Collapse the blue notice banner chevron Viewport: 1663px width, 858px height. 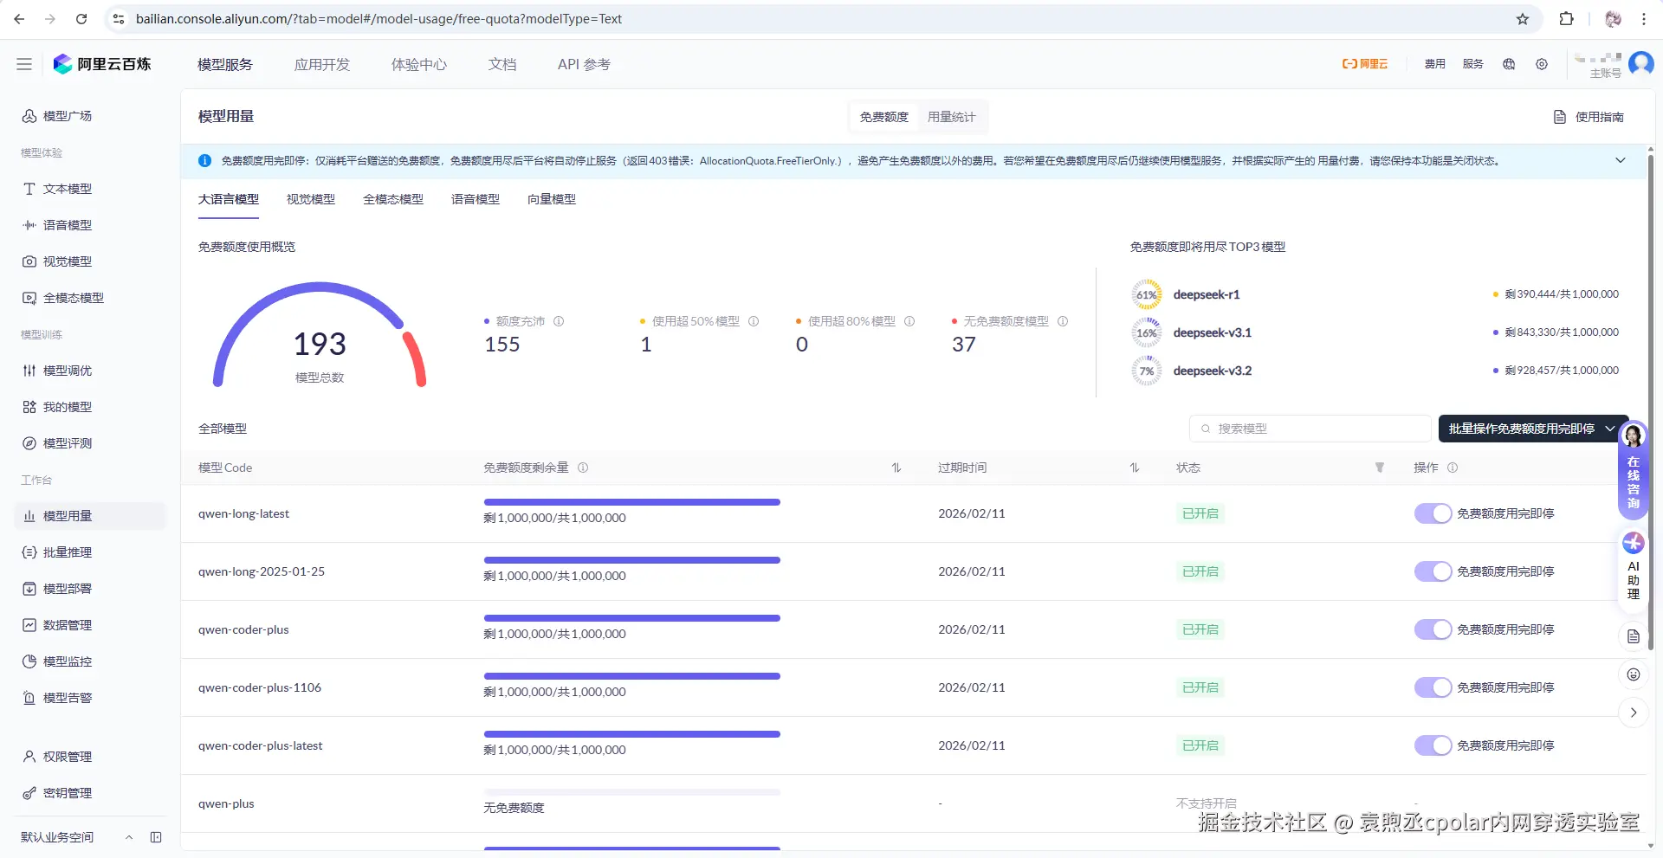[1621, 160]
